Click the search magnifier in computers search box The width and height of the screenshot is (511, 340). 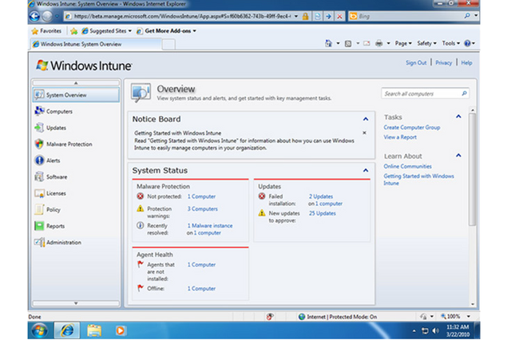tap(464, 93)
